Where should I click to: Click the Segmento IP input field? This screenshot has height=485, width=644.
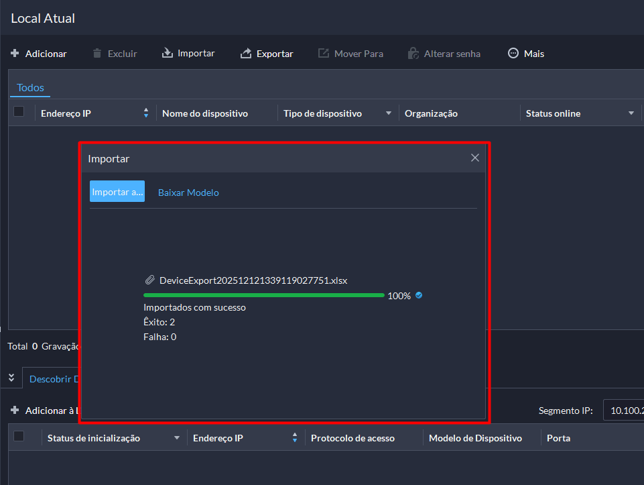[x=623, y=410]
